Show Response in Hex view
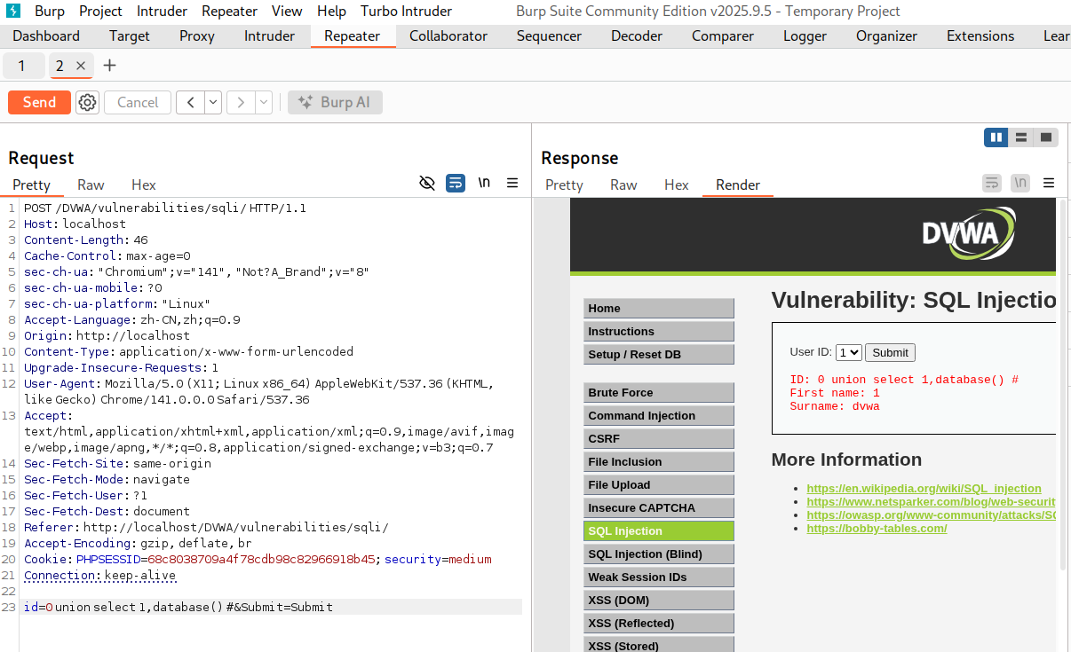 [x=677, y=185]
